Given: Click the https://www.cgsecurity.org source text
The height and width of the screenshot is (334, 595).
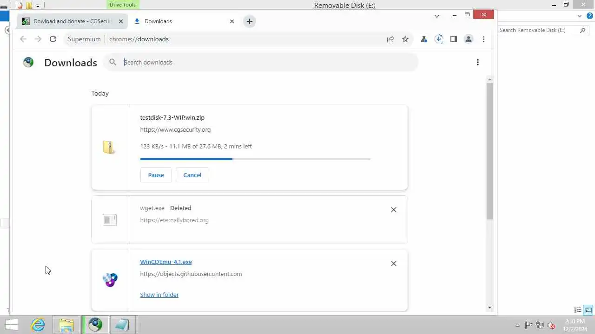Looking at the screenshot, I should (x=175, y=129).
